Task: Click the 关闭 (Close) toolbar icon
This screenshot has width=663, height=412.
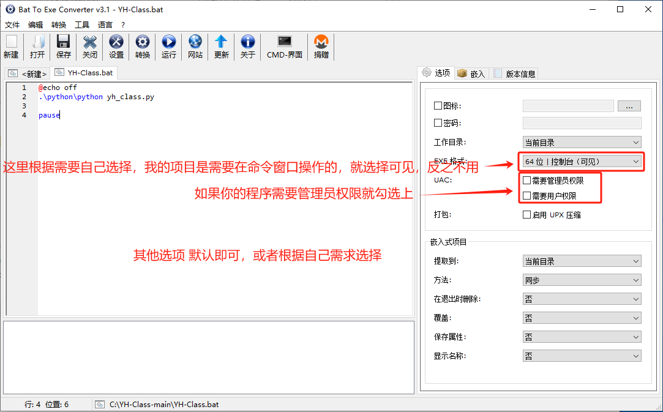Action: pyautogui.click(x=89, y=47)
